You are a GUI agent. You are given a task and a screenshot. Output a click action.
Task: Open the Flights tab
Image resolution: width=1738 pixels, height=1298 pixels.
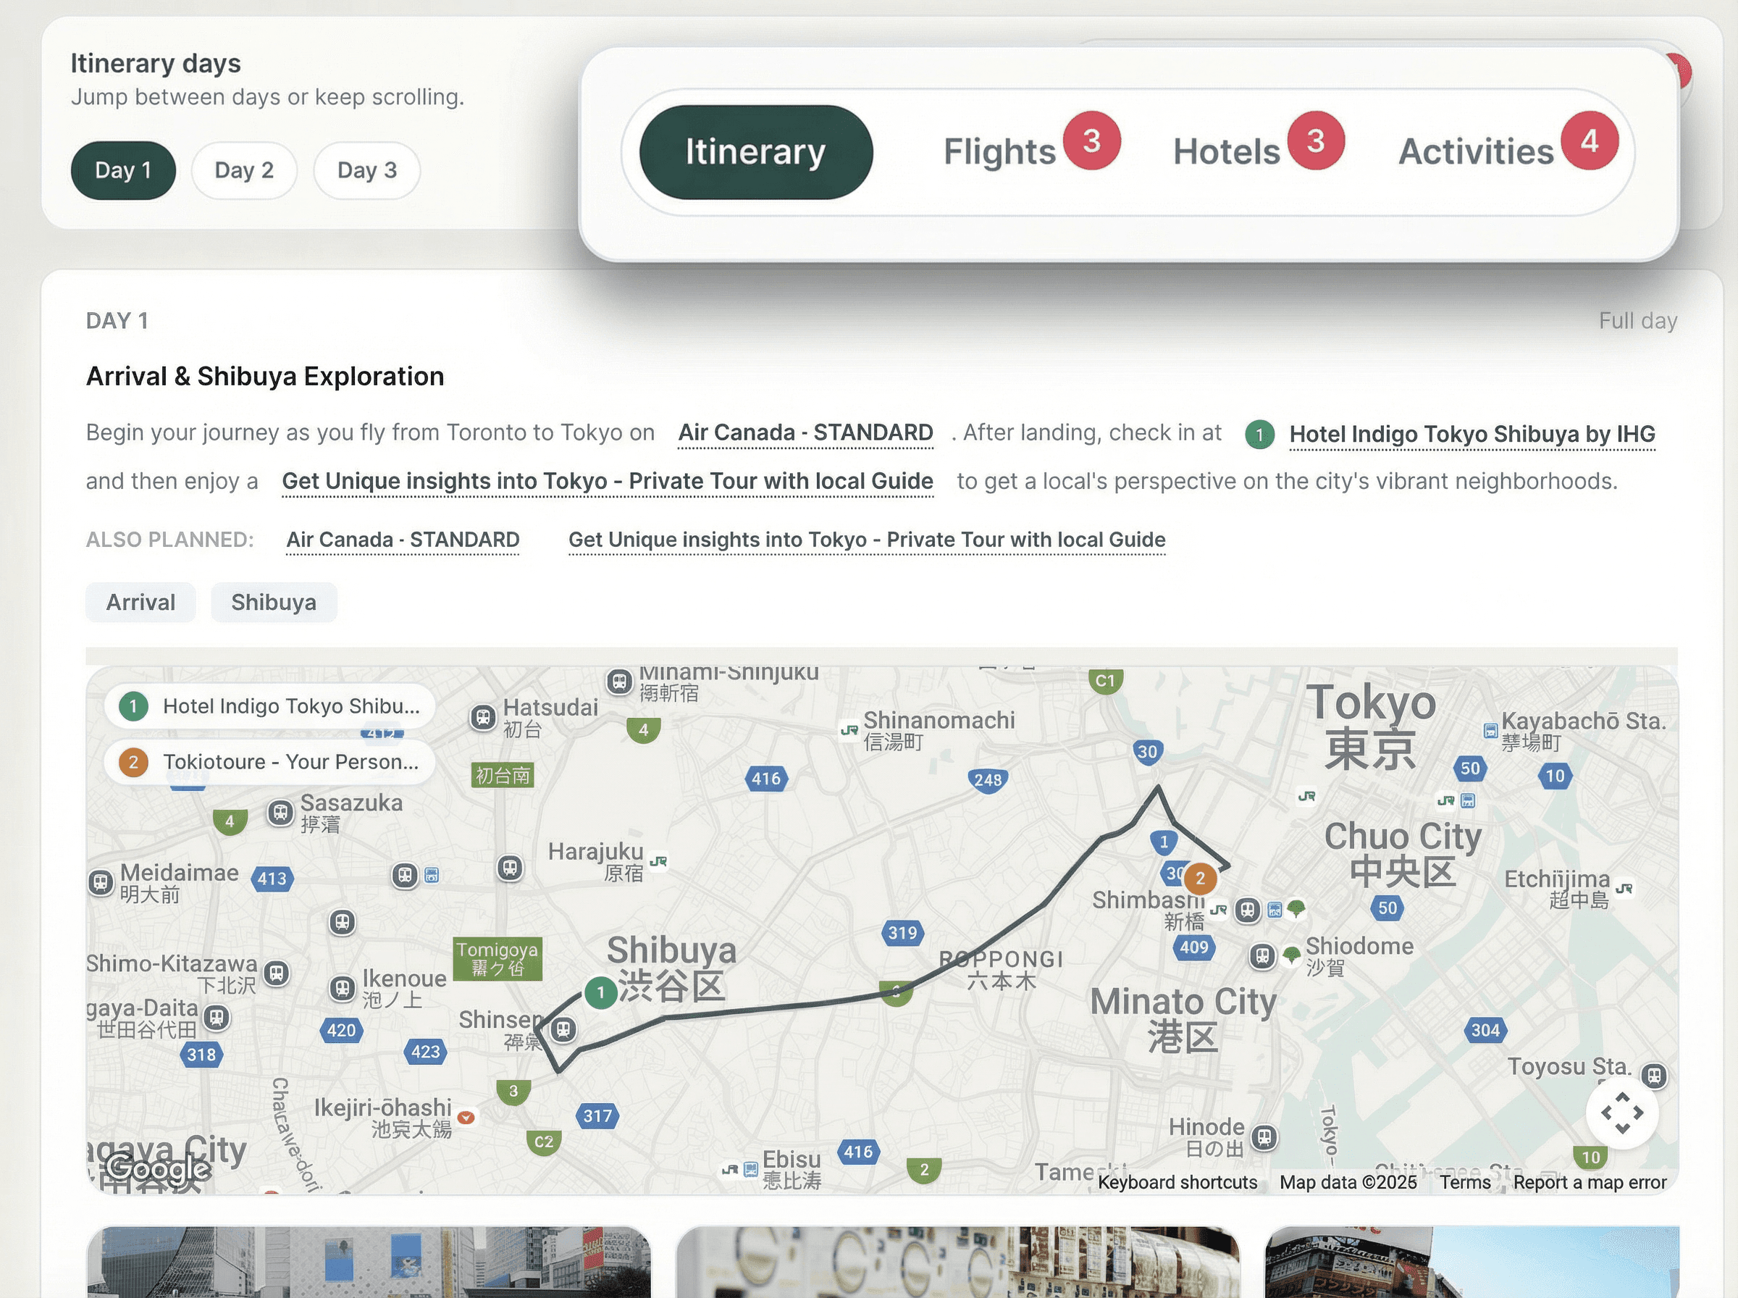[999, 151]
